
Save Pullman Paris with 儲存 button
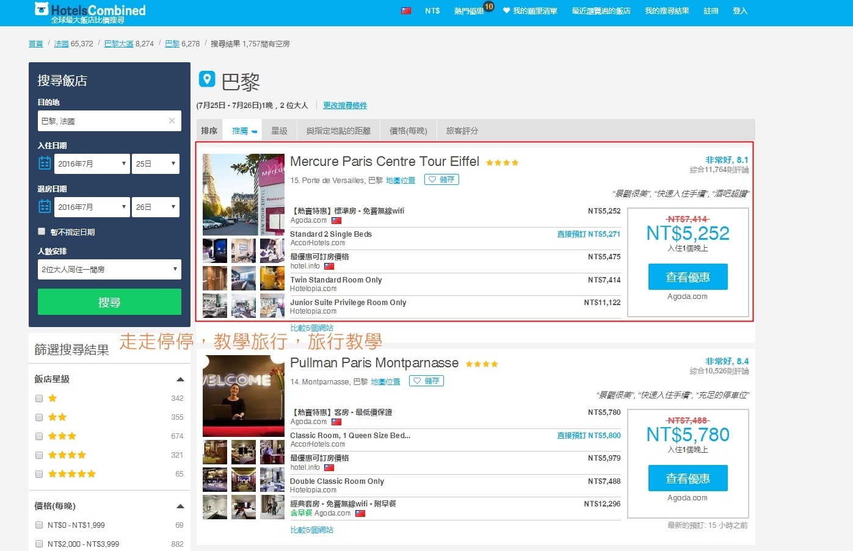tap(426, 381)
